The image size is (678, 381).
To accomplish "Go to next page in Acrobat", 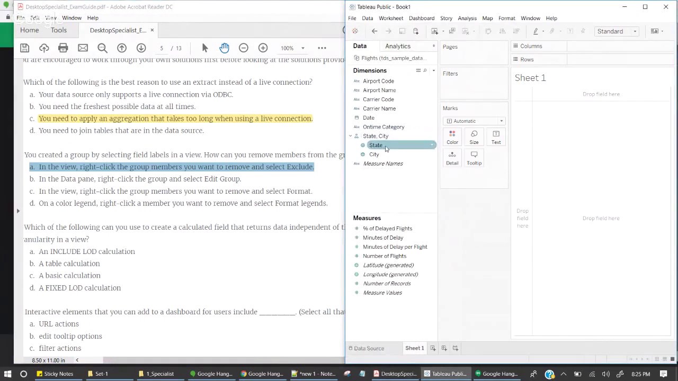I will pos(141,48).
